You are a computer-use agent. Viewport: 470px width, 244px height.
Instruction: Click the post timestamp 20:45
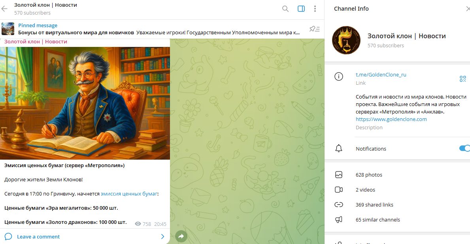[160, 224]
